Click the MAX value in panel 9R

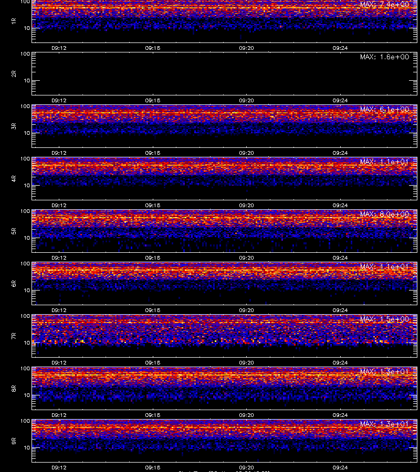click(x=384, y=424)
